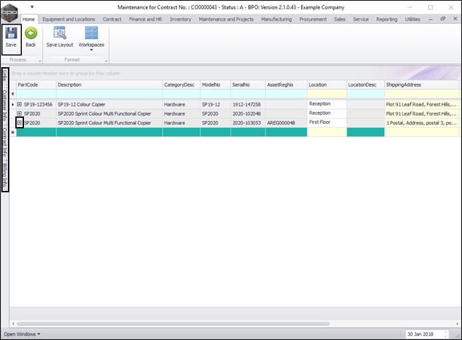The image size is (462, 340).
Task: Click the Save Layout icon
Action: [x=60, y=33]
